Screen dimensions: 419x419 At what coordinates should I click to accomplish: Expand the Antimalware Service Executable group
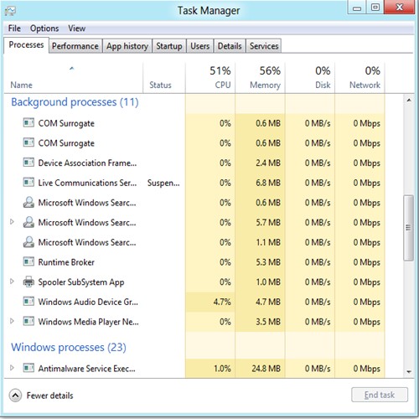click(x=12, y=368)
